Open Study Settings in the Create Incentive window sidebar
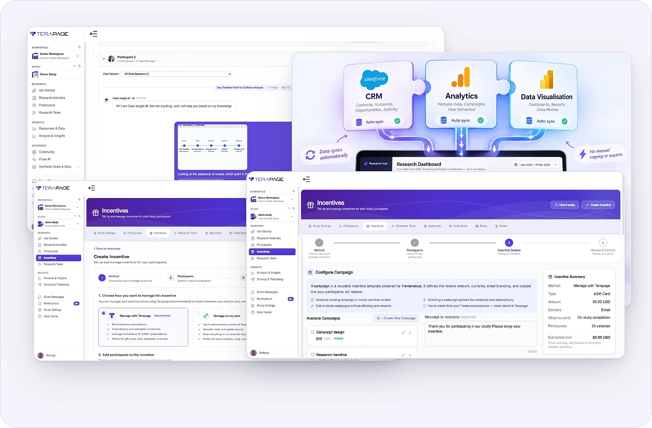This screenshot has height=428, width=652. click(52, 310)
